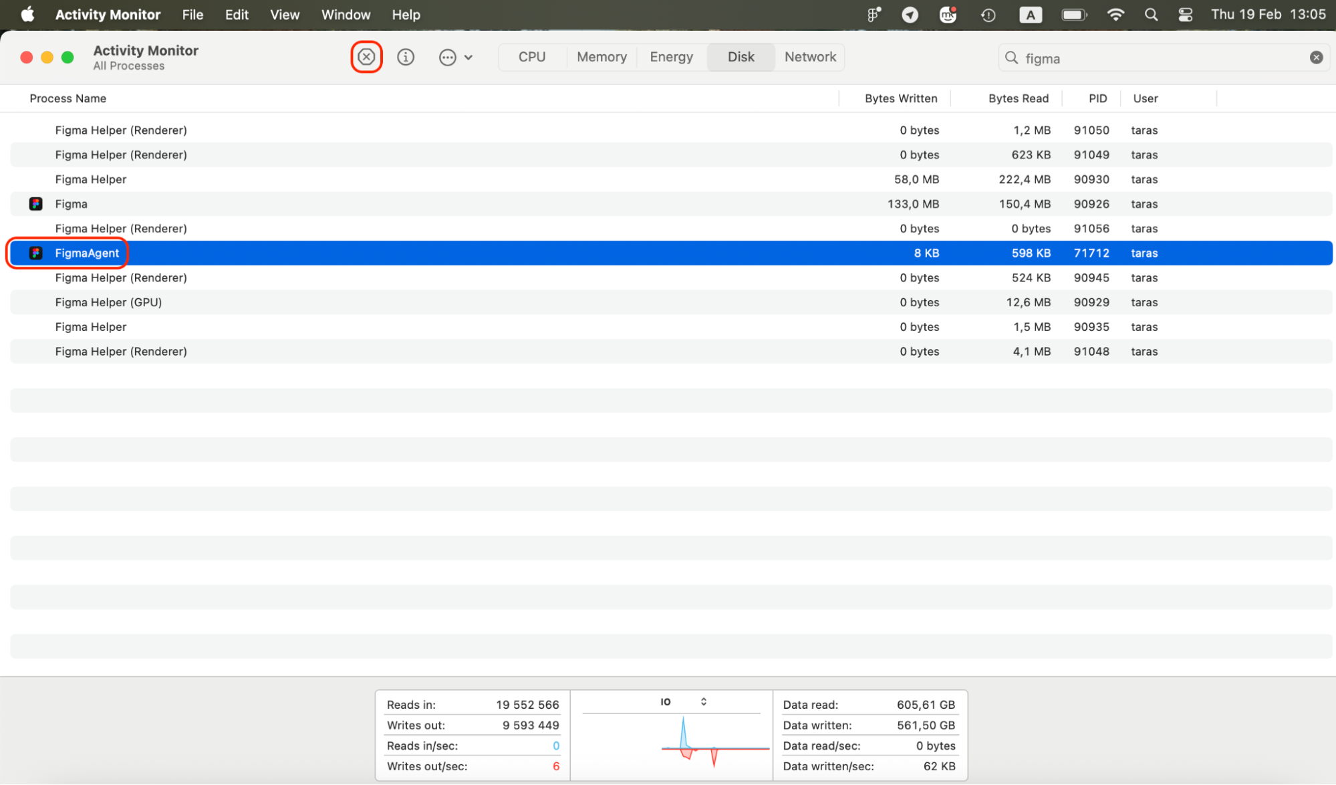Click the battery status icon
The width and height of the screenshot is (1336, 785).
(1074, 15)
